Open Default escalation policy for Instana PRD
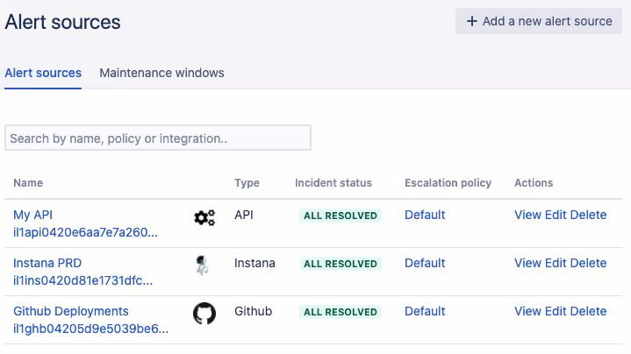Screen dimensions: 631x354 425,263
